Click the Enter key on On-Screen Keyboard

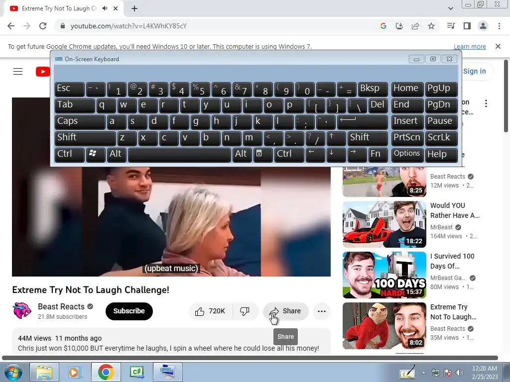click(363, 121)
